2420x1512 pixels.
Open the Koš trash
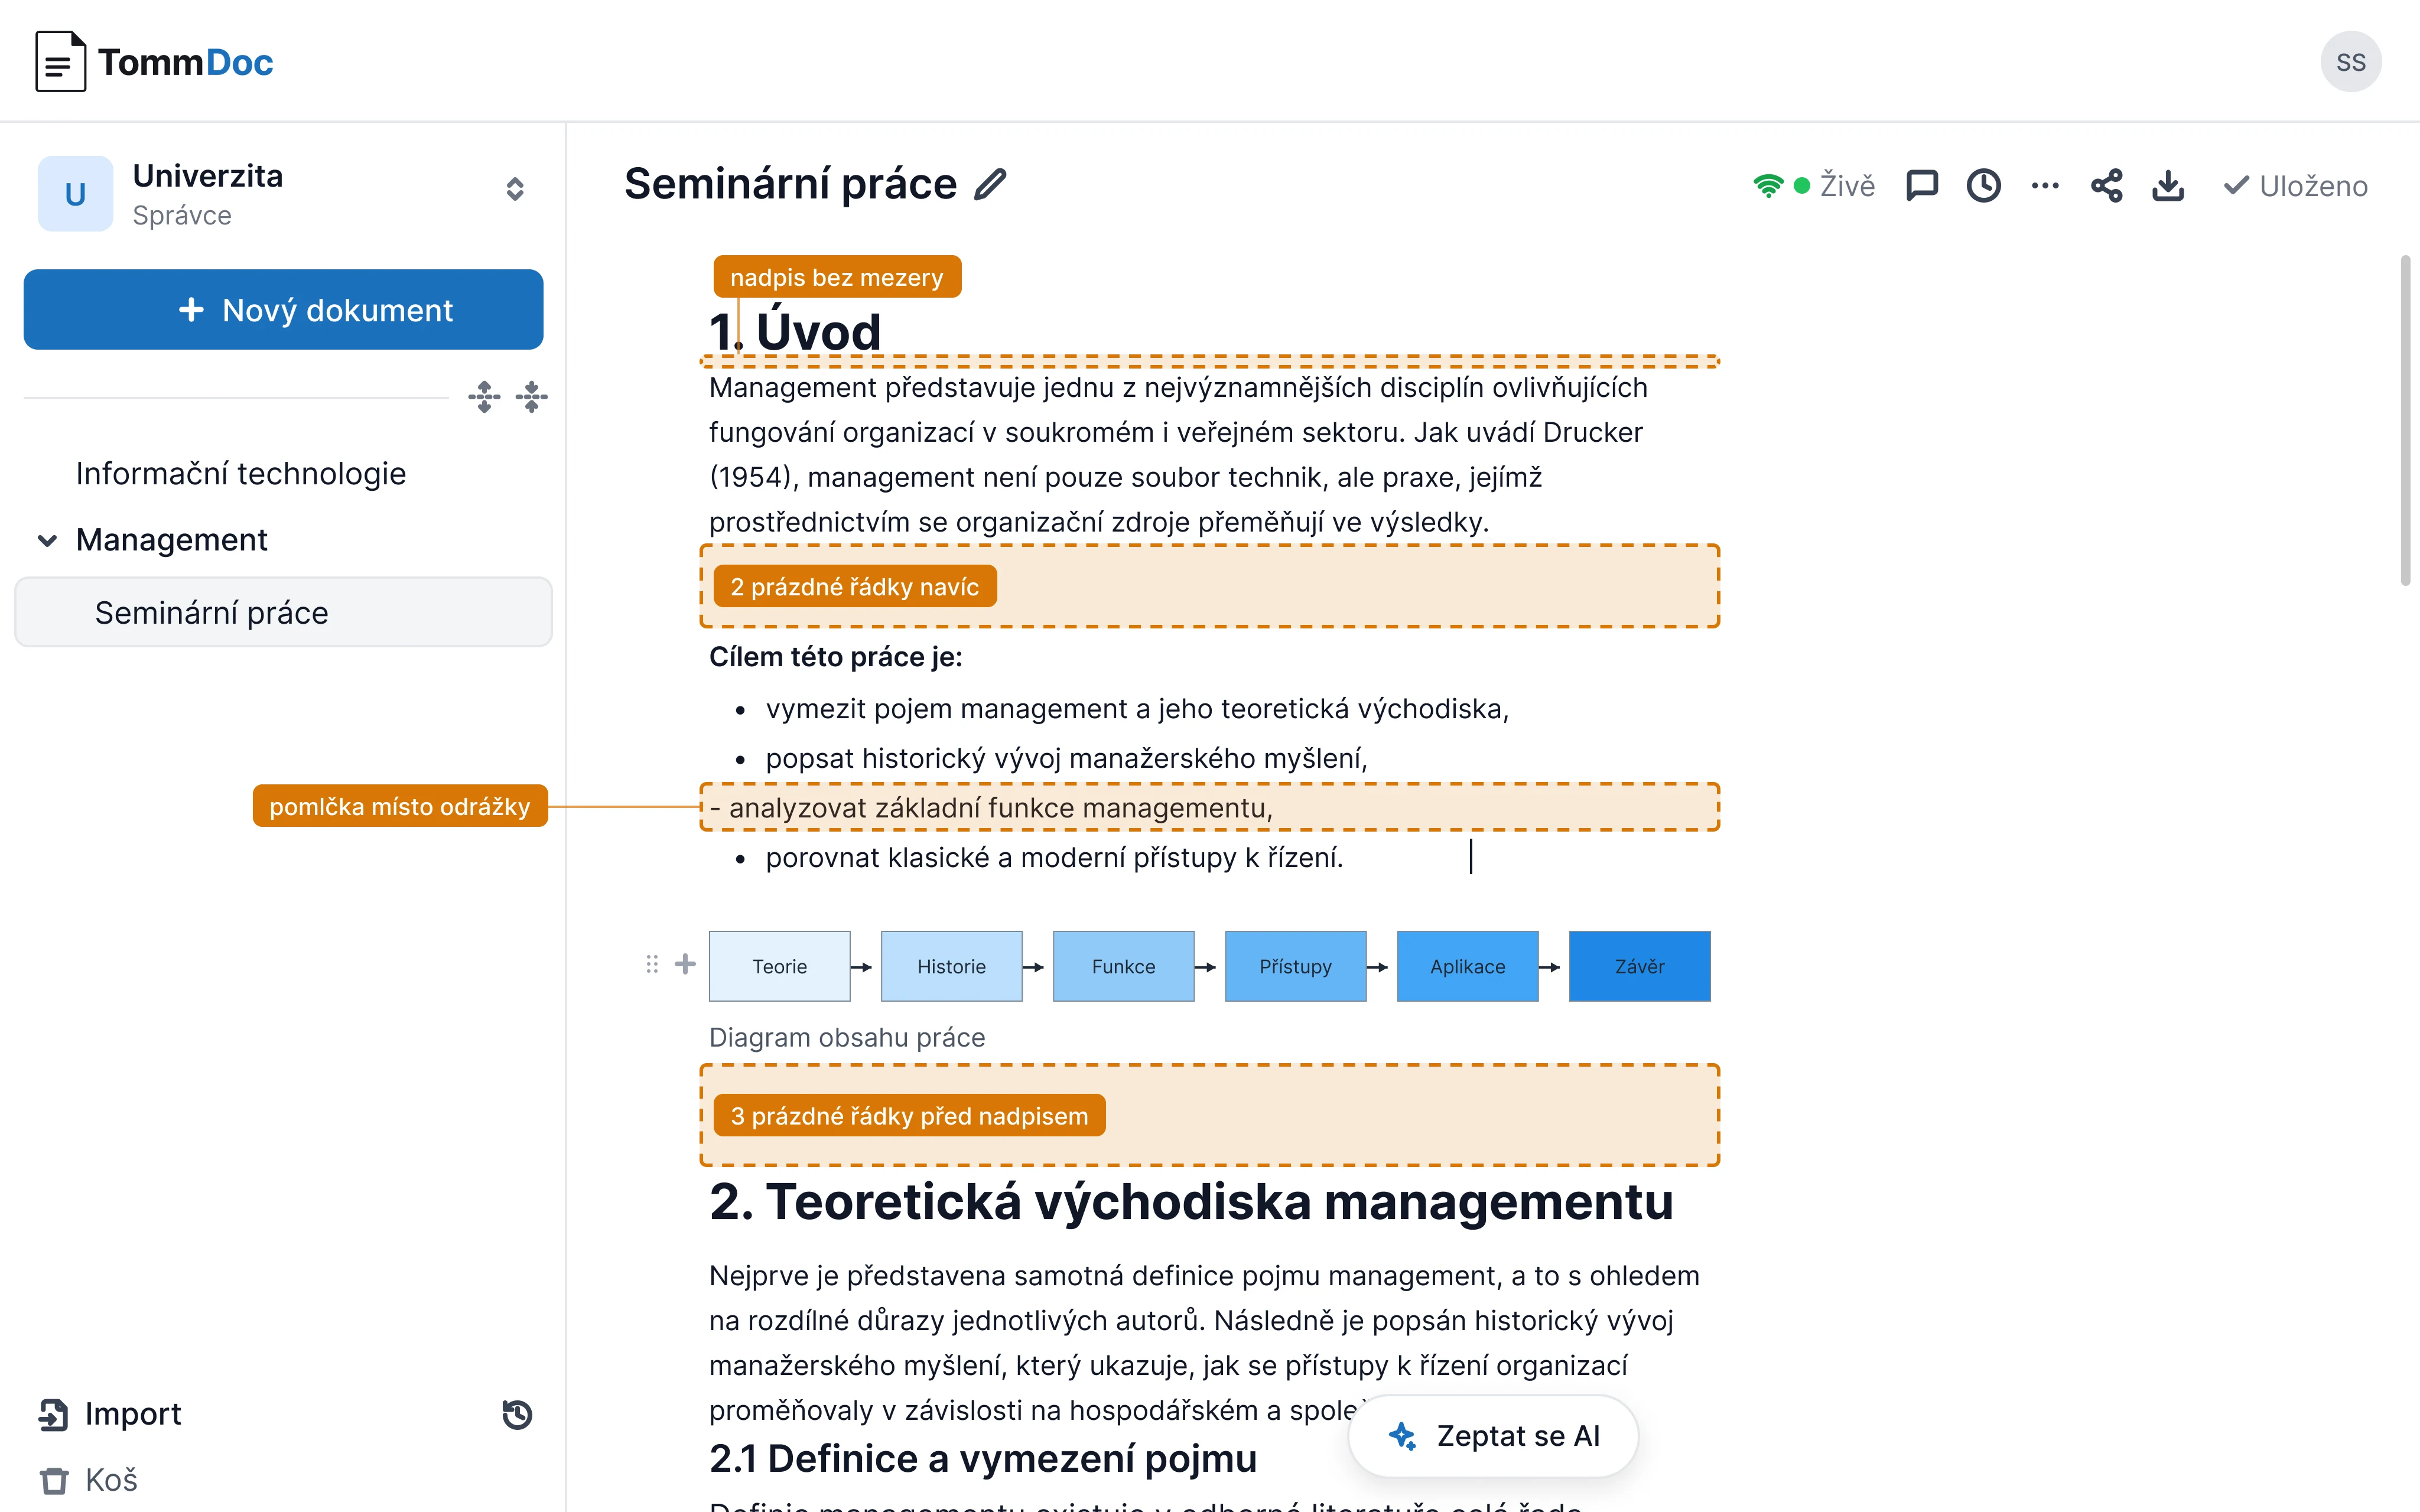[x=88, y=1479]
